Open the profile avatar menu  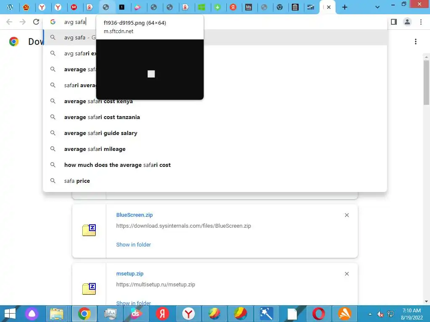coord(407,22)
